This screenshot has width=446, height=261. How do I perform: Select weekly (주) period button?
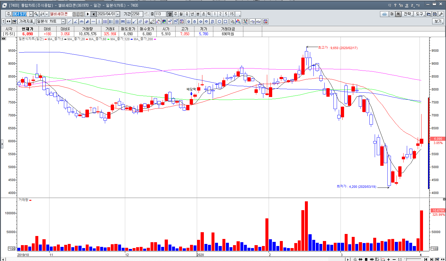pyautogui.click(x=176, y=14)
